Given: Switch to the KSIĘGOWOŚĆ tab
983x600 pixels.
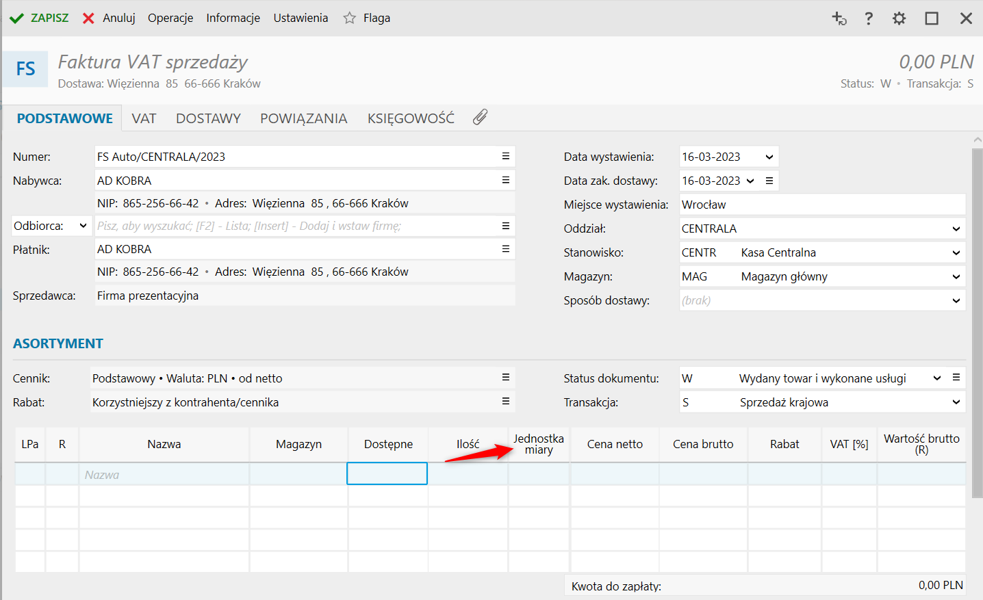Looking at the screenshot, I should click(x=411, y=118).
